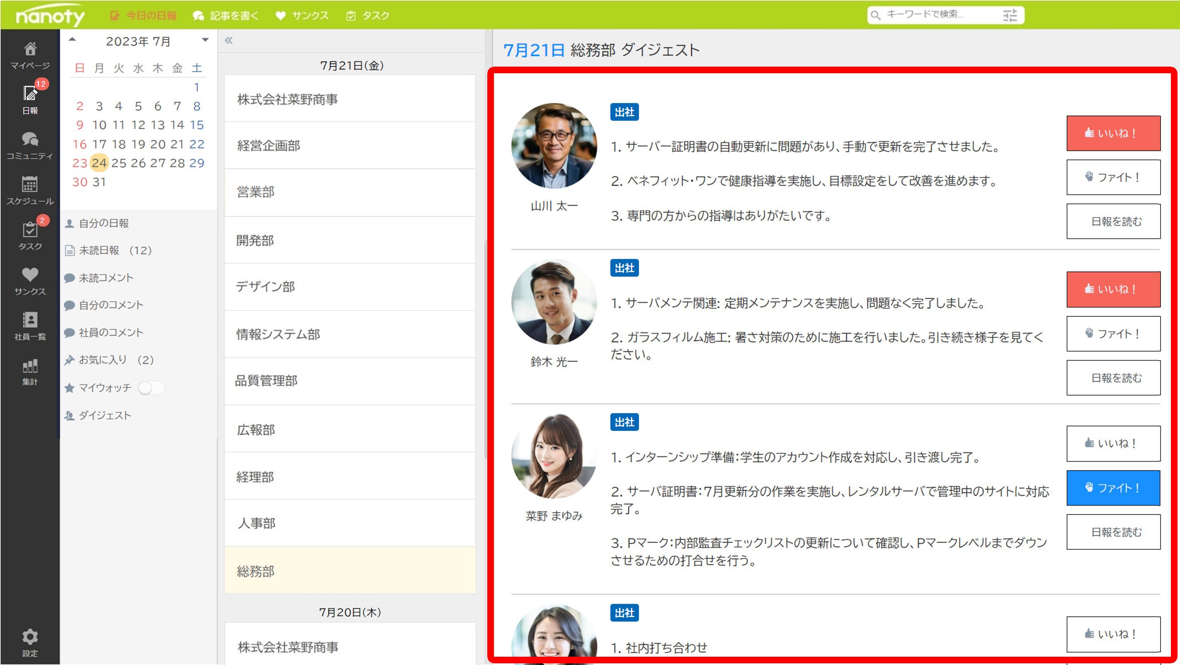1180x665 pixels.
Task: Open 今日の日報 in the top menu
Action: coord(147,14)
